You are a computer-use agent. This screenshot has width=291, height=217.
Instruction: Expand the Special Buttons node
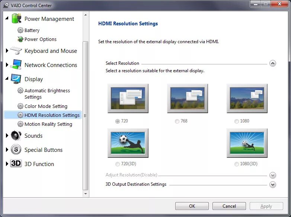pyautogui.click(x=7, y=149)
